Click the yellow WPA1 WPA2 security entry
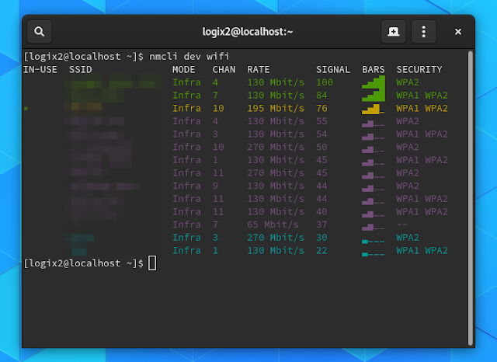The height and width of the screenshot is (362, 497). click(x=422, y=109)
